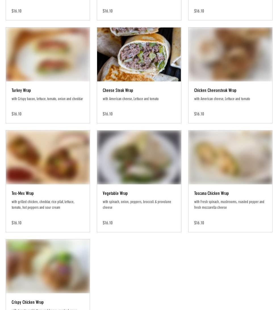Click the Cheese Steak Wrap image
The height and width of the screenshot is (310, 274).
[139, 54]
